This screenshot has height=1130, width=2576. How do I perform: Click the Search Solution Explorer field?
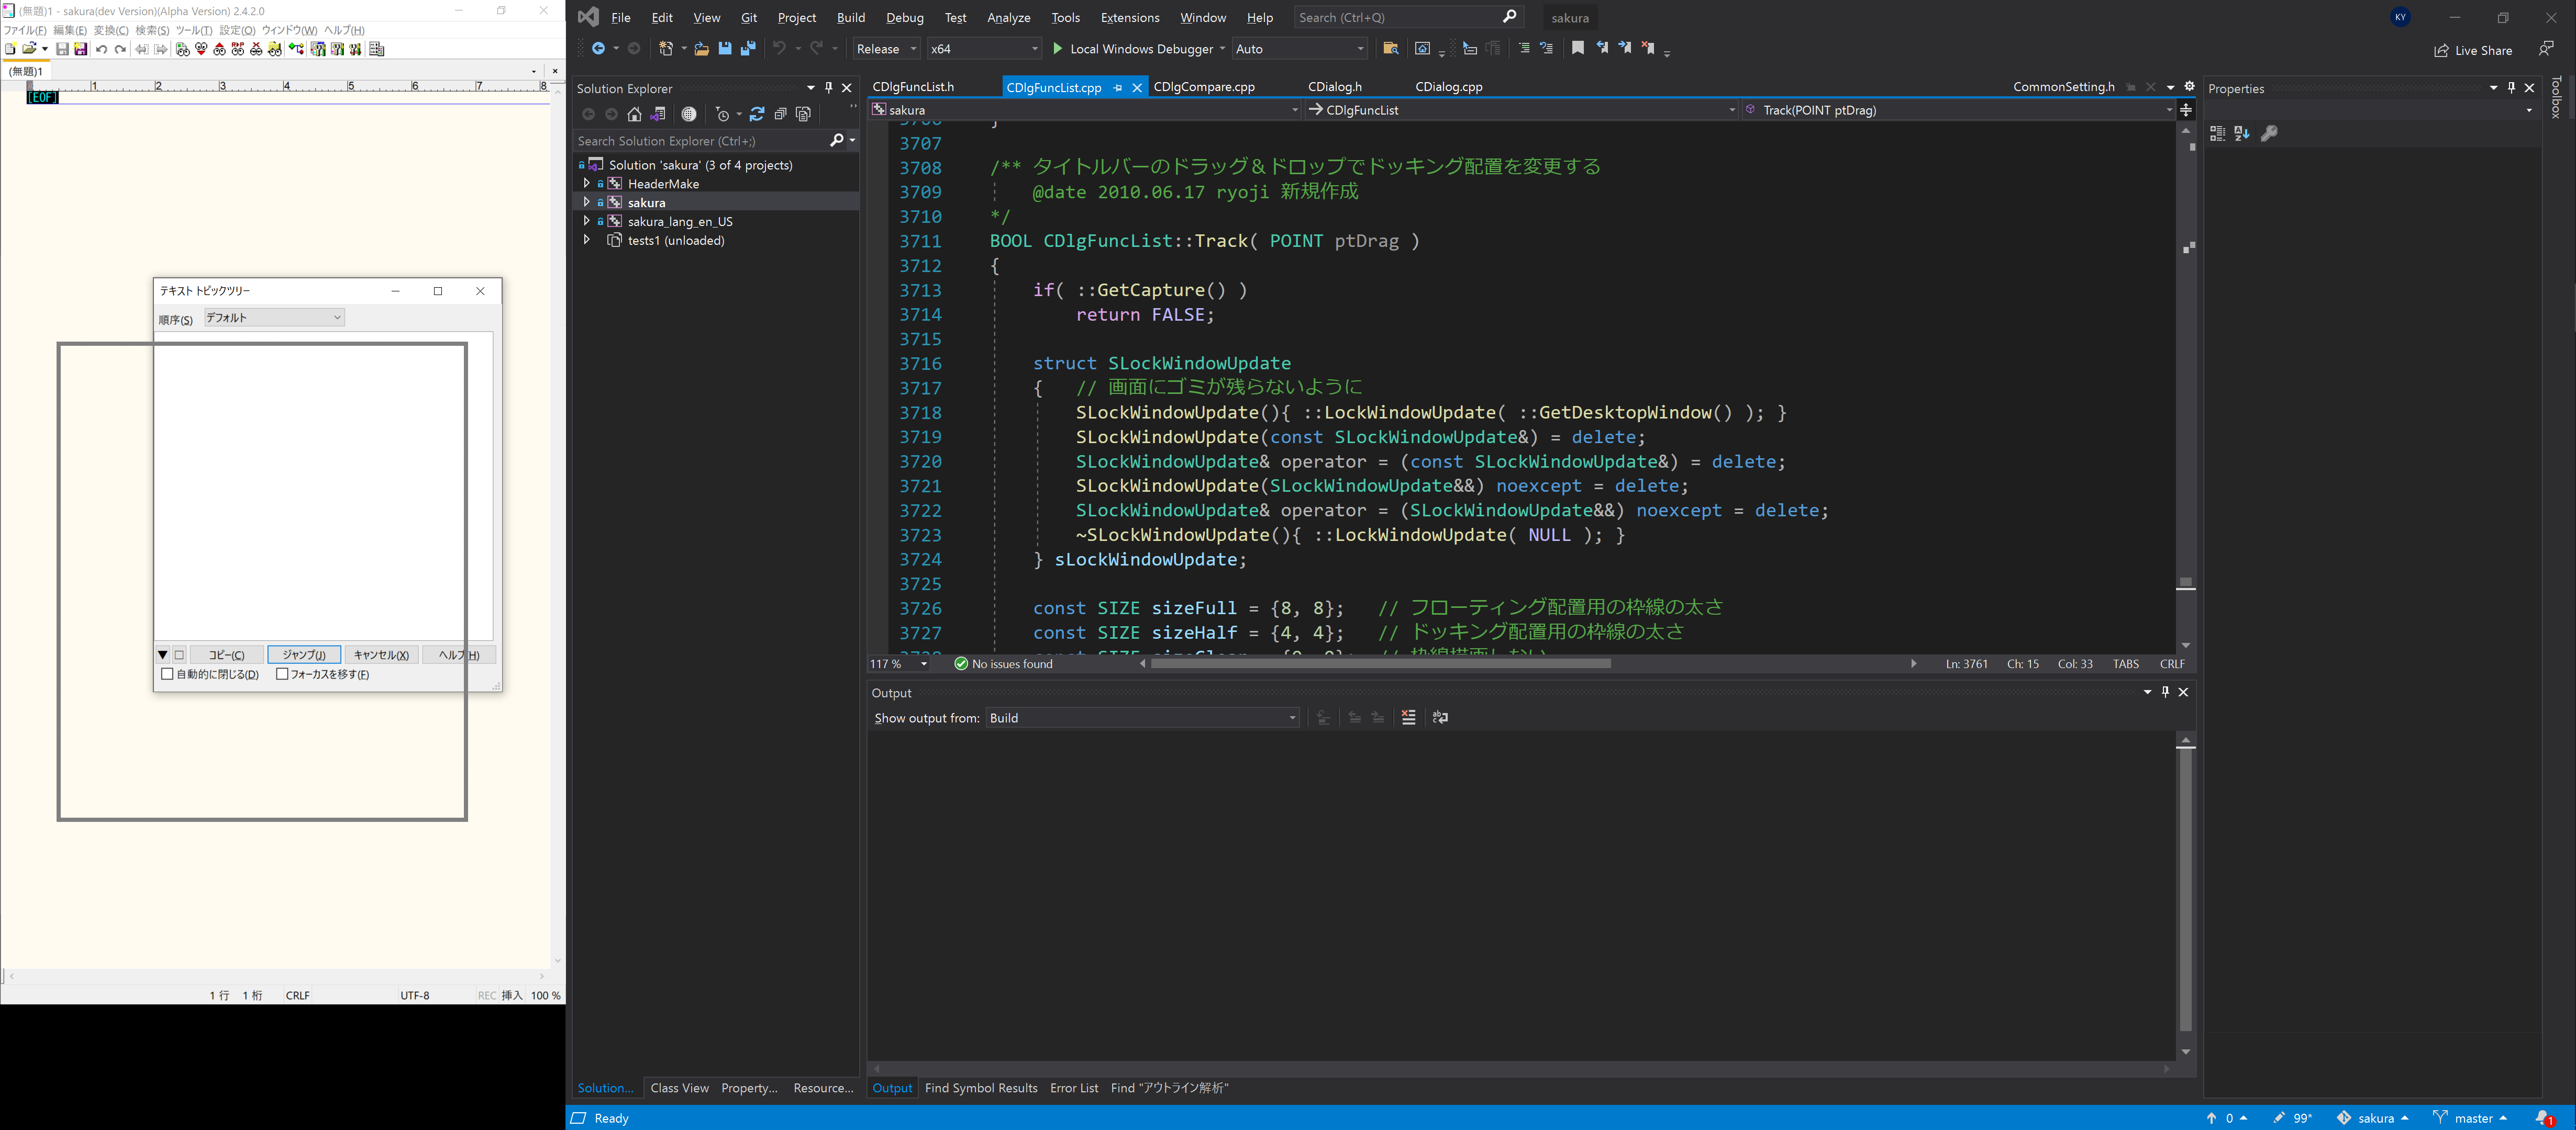pos(700,141)
